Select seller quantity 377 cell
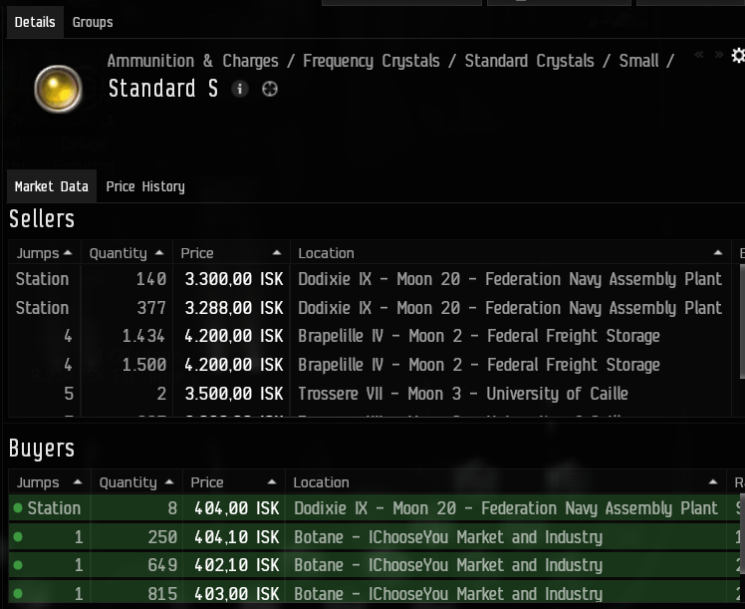Image resolution: width=745 pixels, height=609 pixels. click(151, 308)
